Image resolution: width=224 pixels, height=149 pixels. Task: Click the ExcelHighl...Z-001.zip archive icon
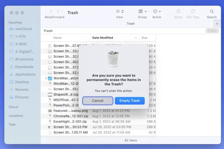[50, 121]
